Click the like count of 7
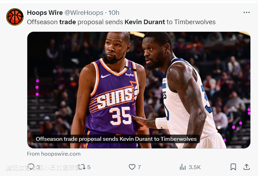258x176 pixels. 139,167
